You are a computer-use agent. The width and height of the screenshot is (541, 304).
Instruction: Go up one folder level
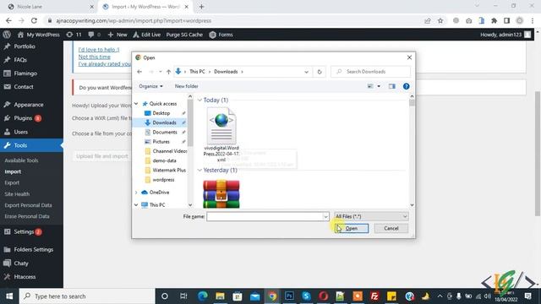pyautogui.click(x=168, y=72)
